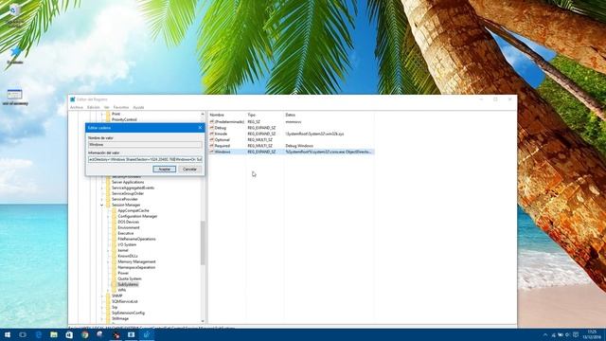
Task: Select the Windows value icon in list
Action: (212, 152)
